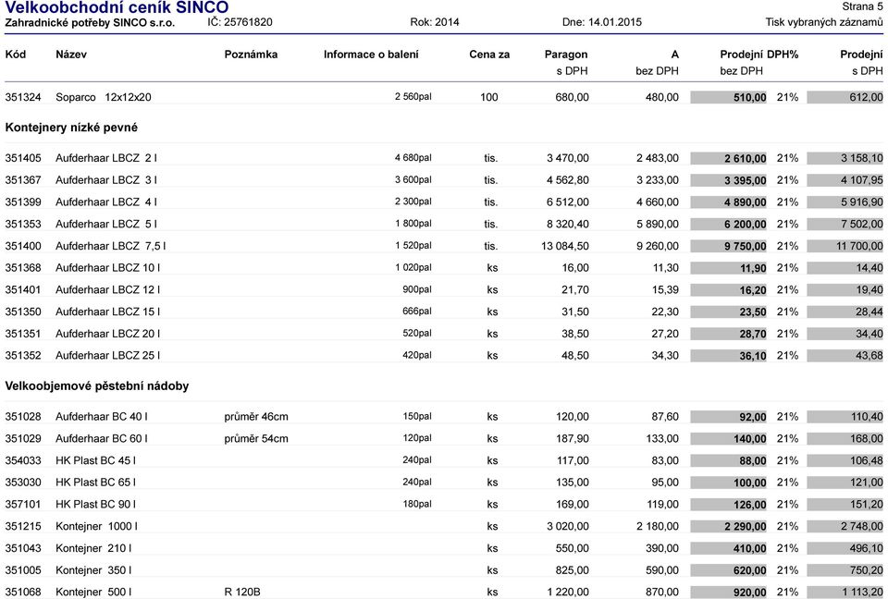This screenshot has height=599, width=888.
Task: Click price without VAT '9 260,00'
Action: (658, 246)
